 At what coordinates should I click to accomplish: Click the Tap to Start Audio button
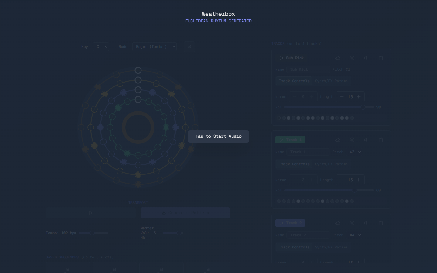click(x=218, y=136)
